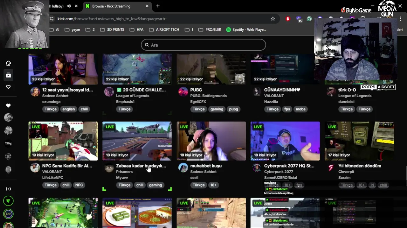Image resolution: width=407 pixels, height=228 pixels.
Task: Click the live broadcast signal icon in sidebar
Action: coord(8,189)
